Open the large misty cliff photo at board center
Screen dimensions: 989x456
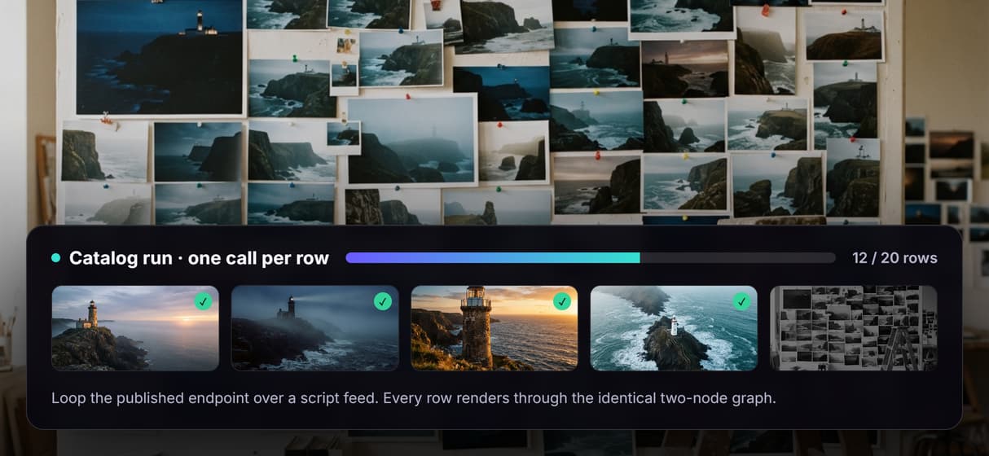pos(411,139)
